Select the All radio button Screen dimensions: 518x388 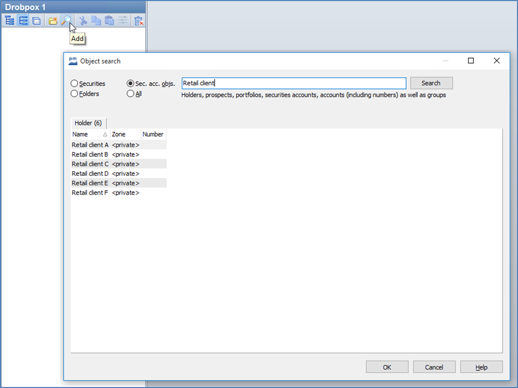tap(130, 94)
